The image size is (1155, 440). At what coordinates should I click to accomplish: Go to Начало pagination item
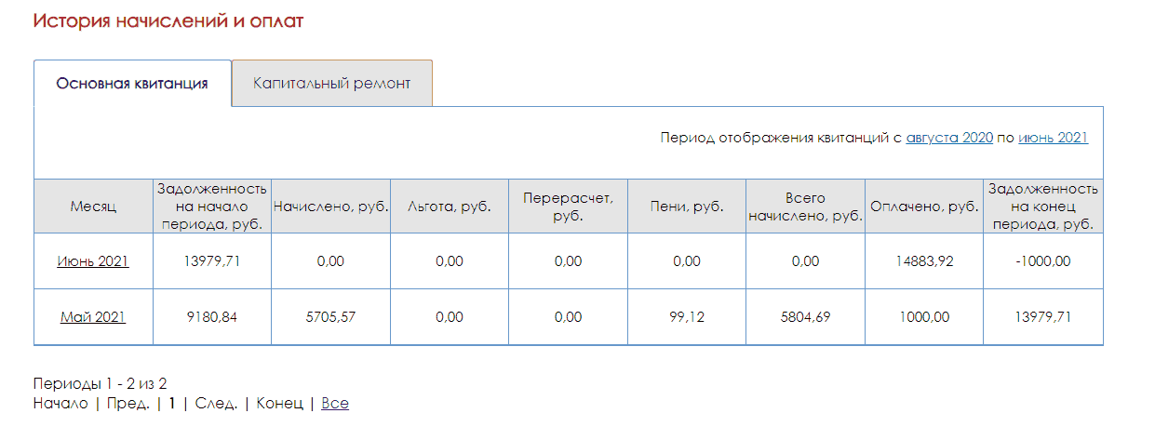coord(60,404)
